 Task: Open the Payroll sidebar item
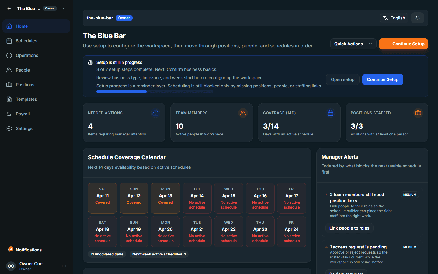(36, 114)
